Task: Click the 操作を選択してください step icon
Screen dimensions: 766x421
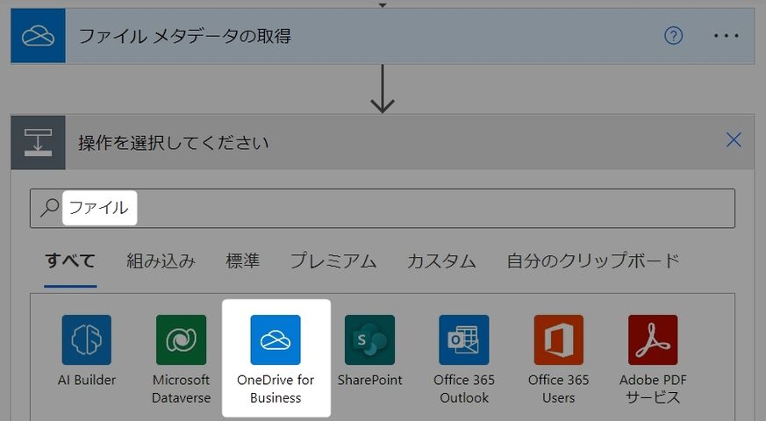Action: [38, 143]
